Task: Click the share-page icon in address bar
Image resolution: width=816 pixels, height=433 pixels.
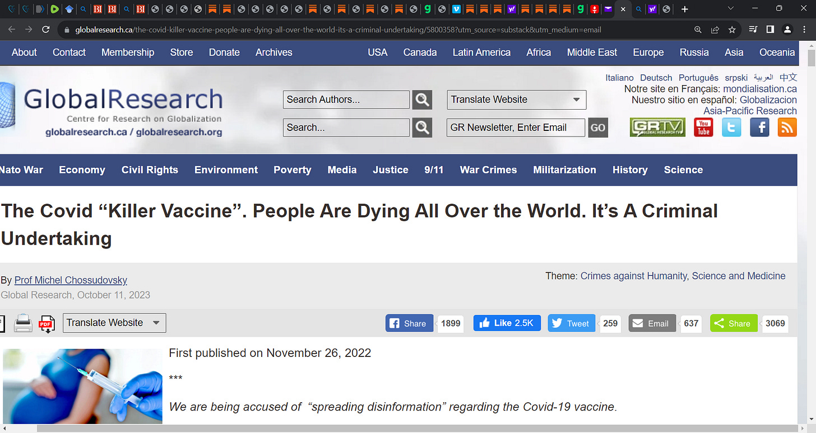Action: (x=715, y=30)
